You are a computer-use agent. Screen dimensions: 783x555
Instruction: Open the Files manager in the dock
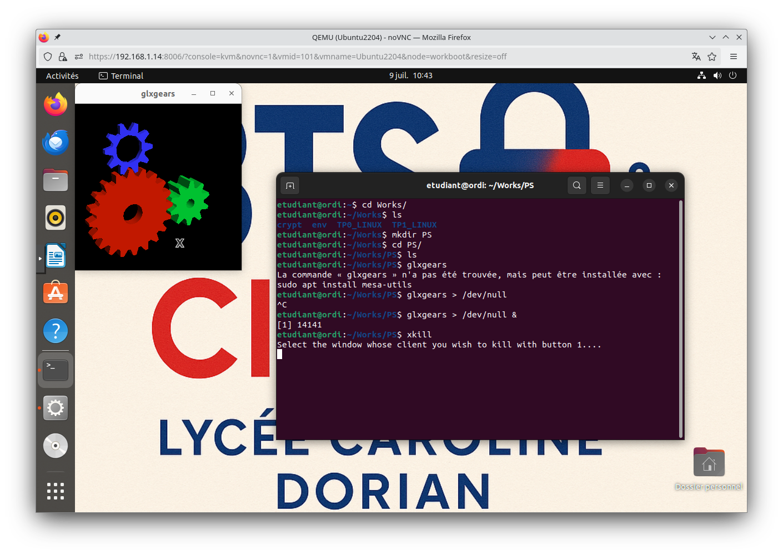[56, 180]
